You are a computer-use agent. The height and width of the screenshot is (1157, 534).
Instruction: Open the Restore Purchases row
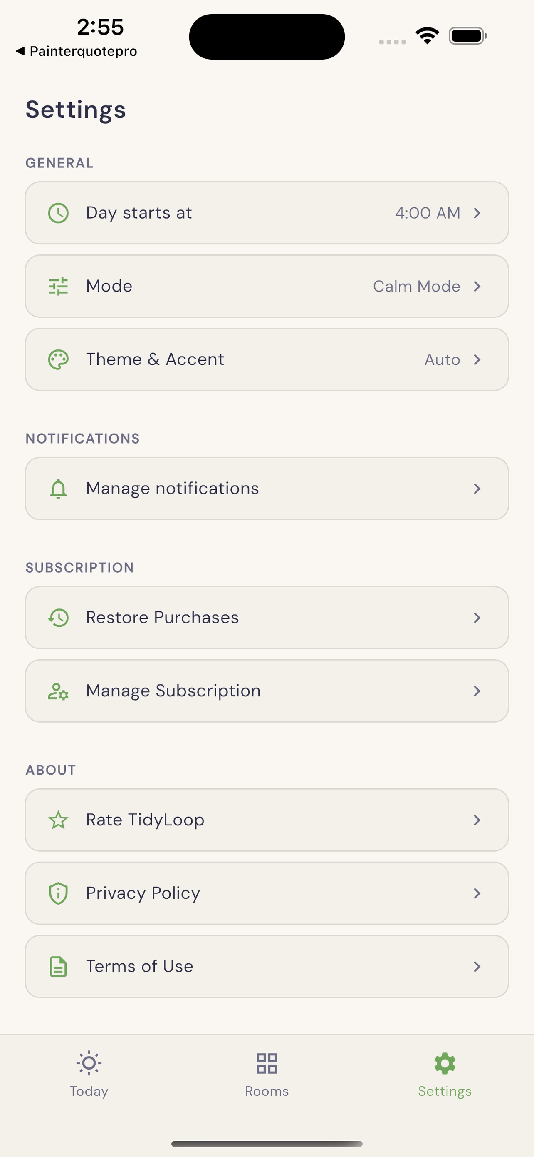(x=267, y=618)
